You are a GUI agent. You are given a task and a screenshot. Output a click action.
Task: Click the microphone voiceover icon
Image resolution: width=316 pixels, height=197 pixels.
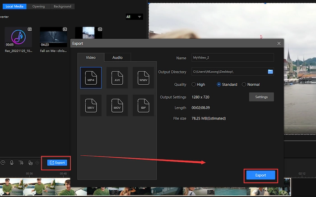[x=12, y=163]
